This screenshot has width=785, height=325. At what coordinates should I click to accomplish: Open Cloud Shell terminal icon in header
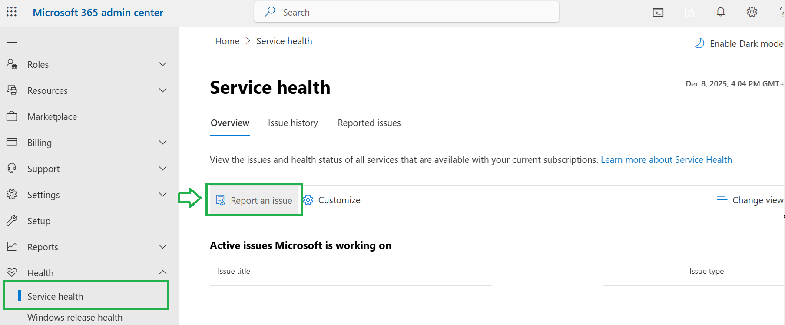coord(658,12)
